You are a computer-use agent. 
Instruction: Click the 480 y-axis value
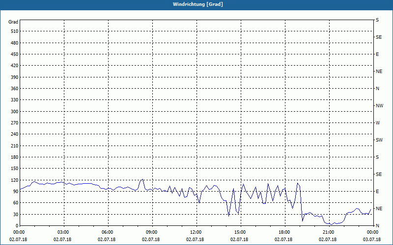pos(14,43)
